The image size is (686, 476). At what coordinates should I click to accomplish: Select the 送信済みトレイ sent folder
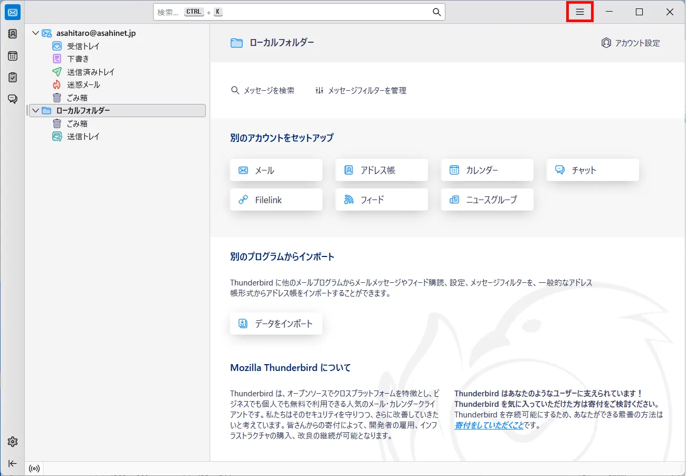point(90,72)
